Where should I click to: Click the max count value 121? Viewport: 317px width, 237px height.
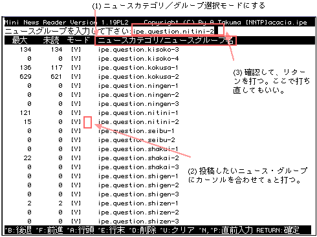25,113
